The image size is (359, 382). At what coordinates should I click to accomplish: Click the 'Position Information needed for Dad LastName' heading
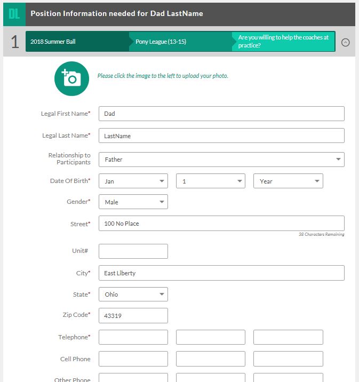[x=117, y=13]
